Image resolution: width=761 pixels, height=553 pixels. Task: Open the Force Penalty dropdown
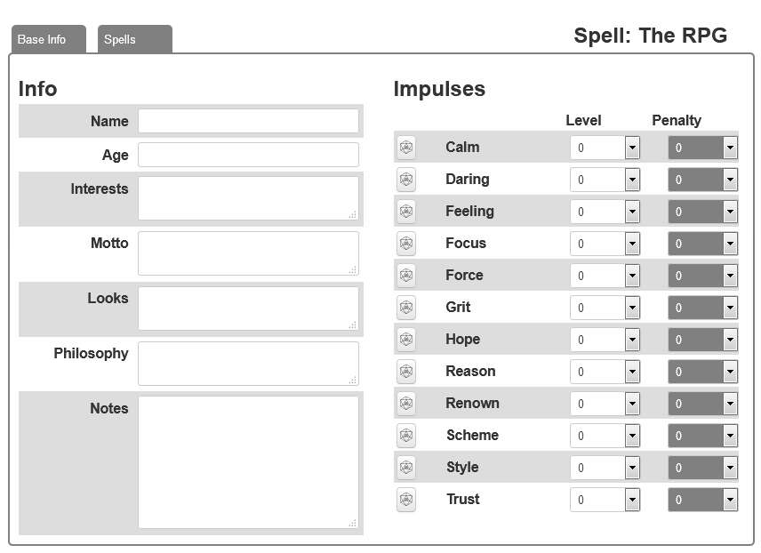tap(702, 276)
